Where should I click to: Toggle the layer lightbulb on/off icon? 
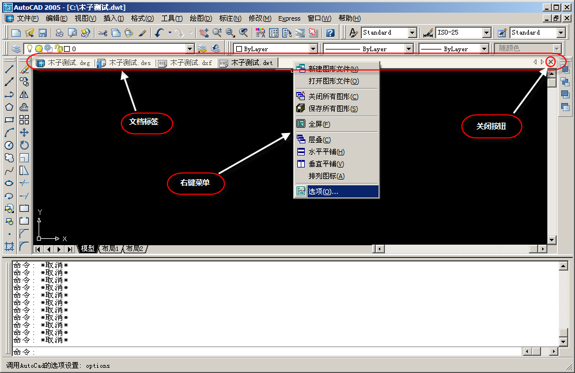click(x=29, y=49)
